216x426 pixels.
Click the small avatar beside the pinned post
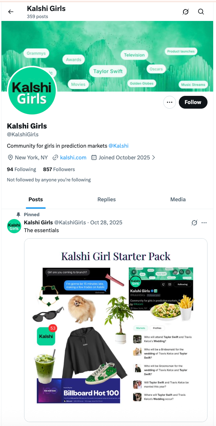14,226
